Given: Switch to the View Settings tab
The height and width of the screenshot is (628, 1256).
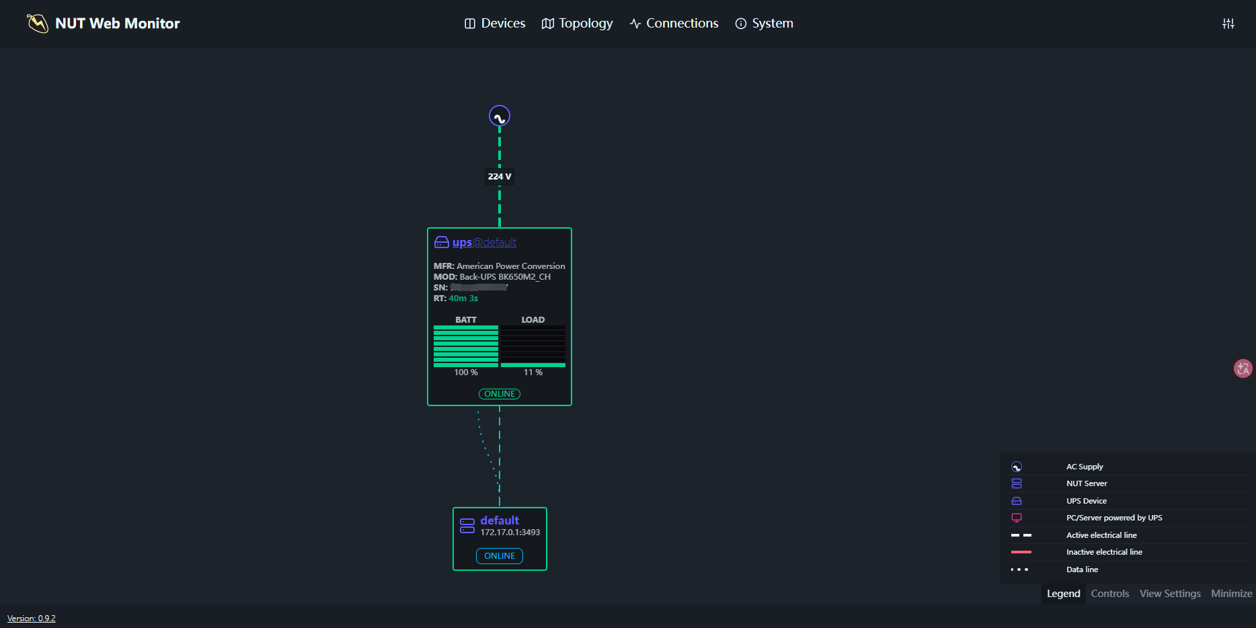Looking at the screenshot, I should pos(1170,594).
